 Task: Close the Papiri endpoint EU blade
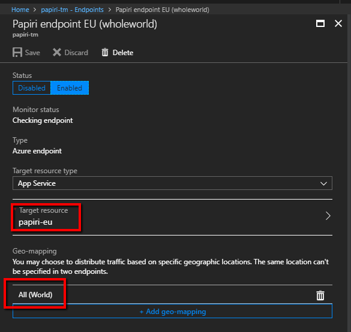click(x=338, y=23)
